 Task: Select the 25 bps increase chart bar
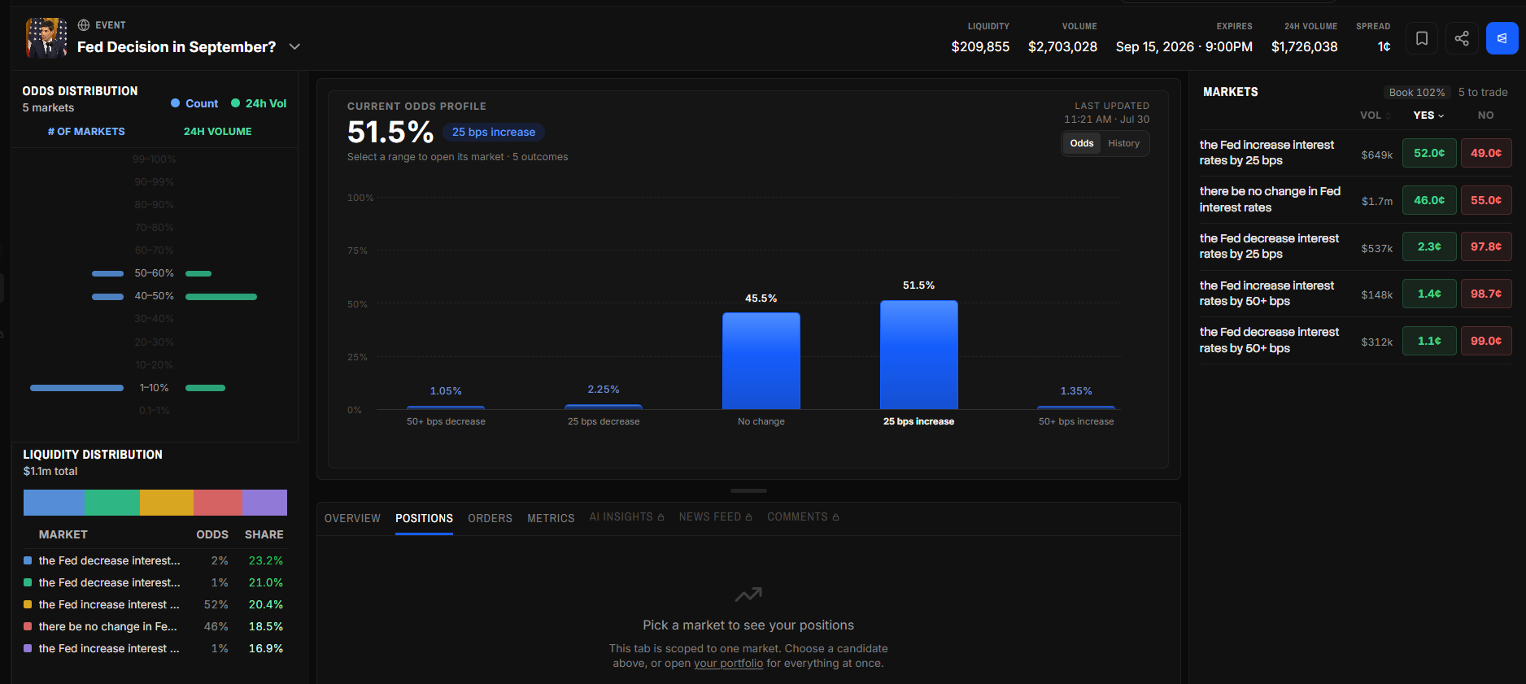point(919,355)
